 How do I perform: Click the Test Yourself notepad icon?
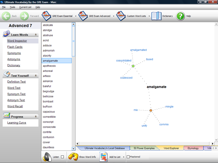[x=7, y=74]
